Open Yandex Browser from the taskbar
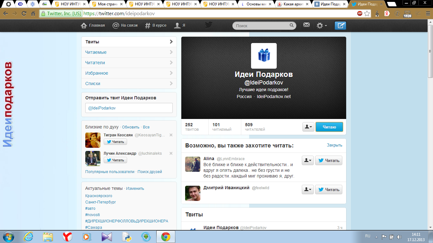The image size is (433, 243). coord(67,237)
